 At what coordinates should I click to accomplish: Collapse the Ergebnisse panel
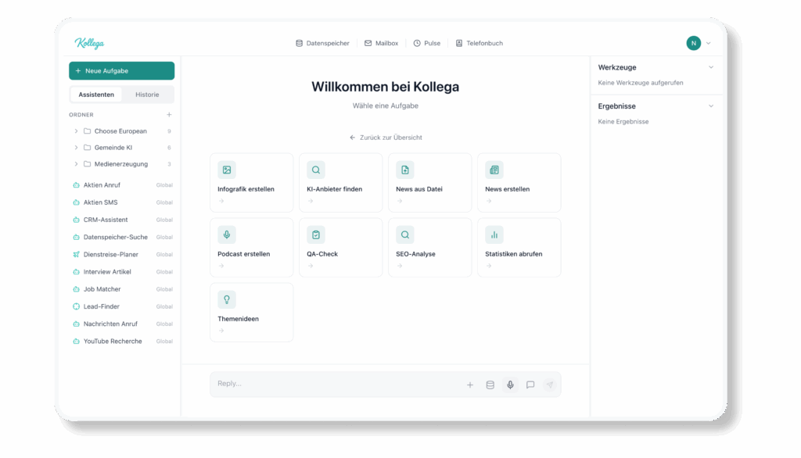pyautogui.click(x=711, y=106)
